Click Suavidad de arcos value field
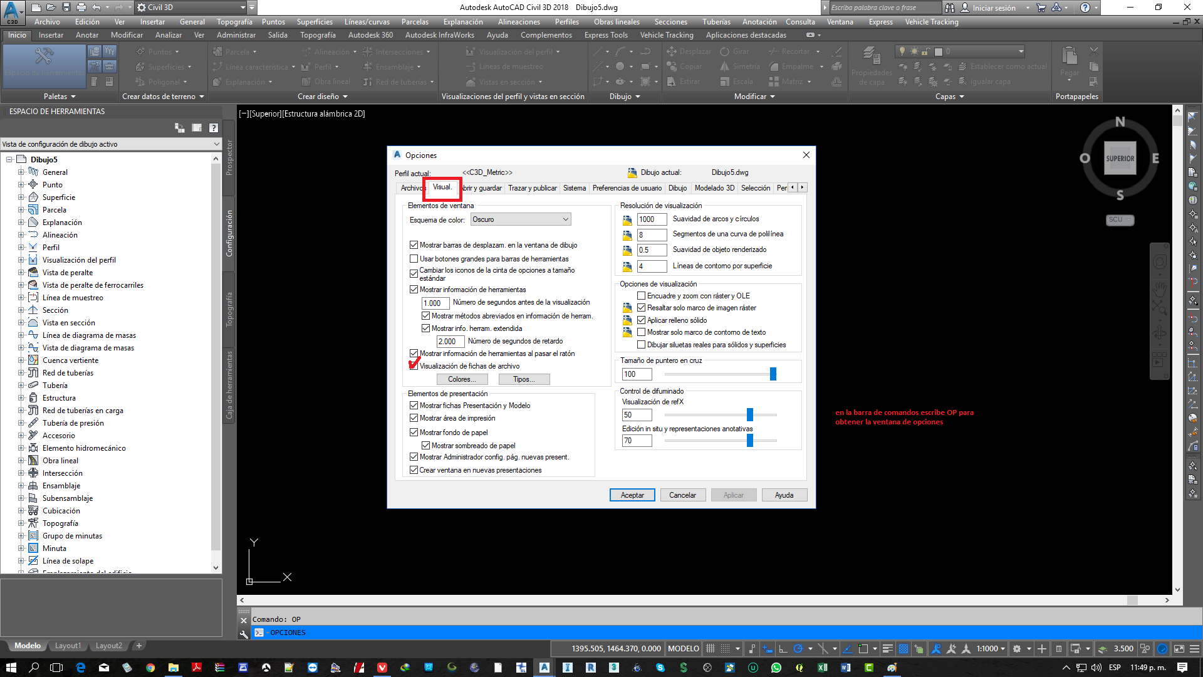Screen dimensions: 1203x677 [x=652, y=219]
